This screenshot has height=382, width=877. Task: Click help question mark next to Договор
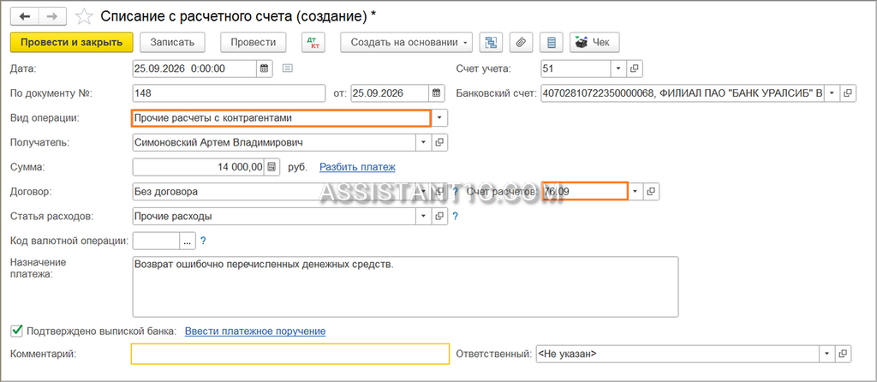click(x=456, y=191)
